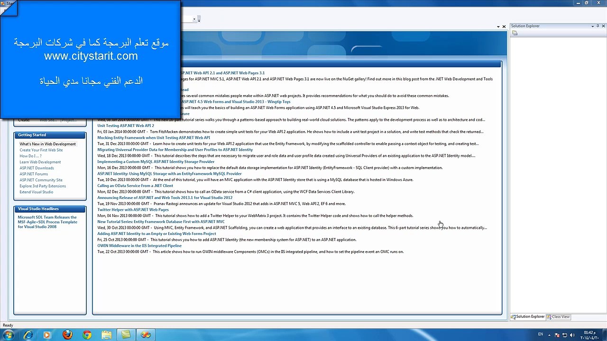Click the Visual Studio Headlines panel header
The width and height of the screenshot is (607, 341).
[x=50, y=209]
